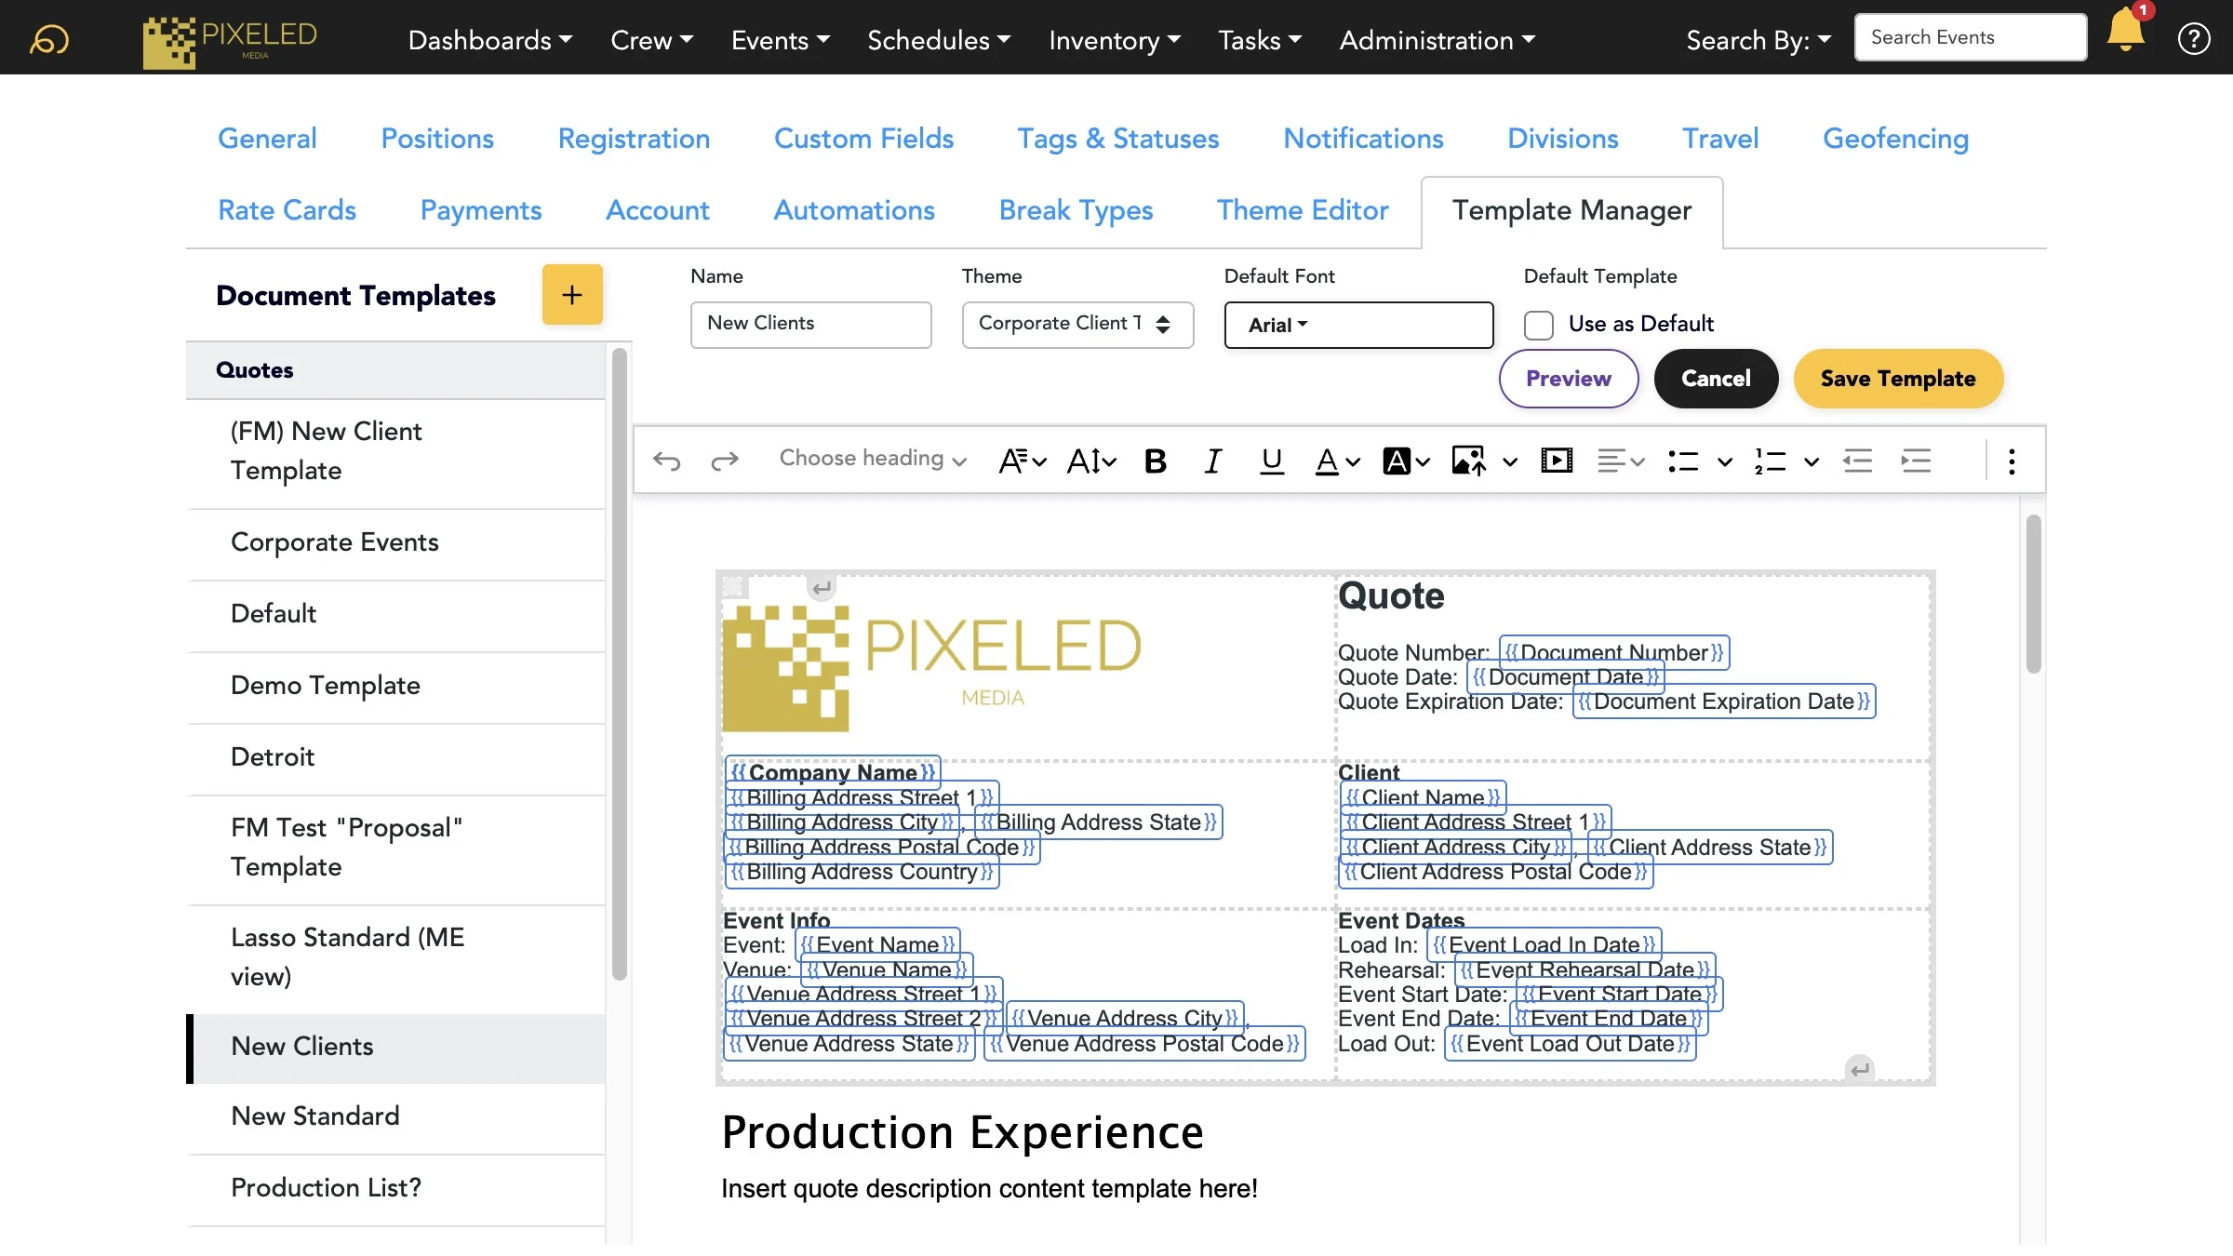2233x1256 pixels.
Task: Enable the Use as Default checkbox
Action: pos(1539,325)
